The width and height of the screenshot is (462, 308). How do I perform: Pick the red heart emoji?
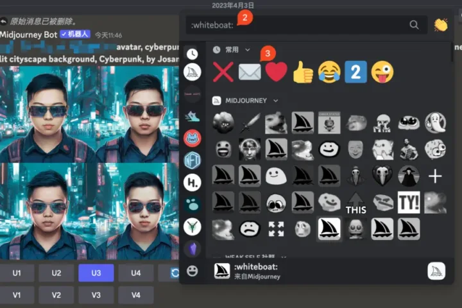[x=276, y=72]
